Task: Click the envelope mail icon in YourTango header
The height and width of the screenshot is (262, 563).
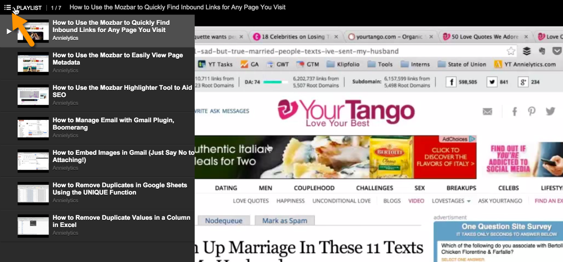Action: point(487,112)
